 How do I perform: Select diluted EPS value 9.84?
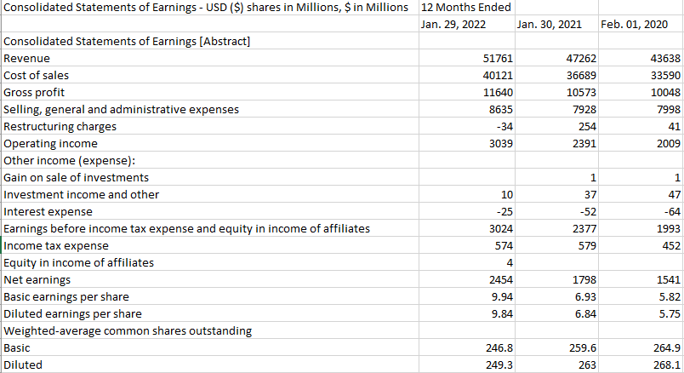coord(502,314)
